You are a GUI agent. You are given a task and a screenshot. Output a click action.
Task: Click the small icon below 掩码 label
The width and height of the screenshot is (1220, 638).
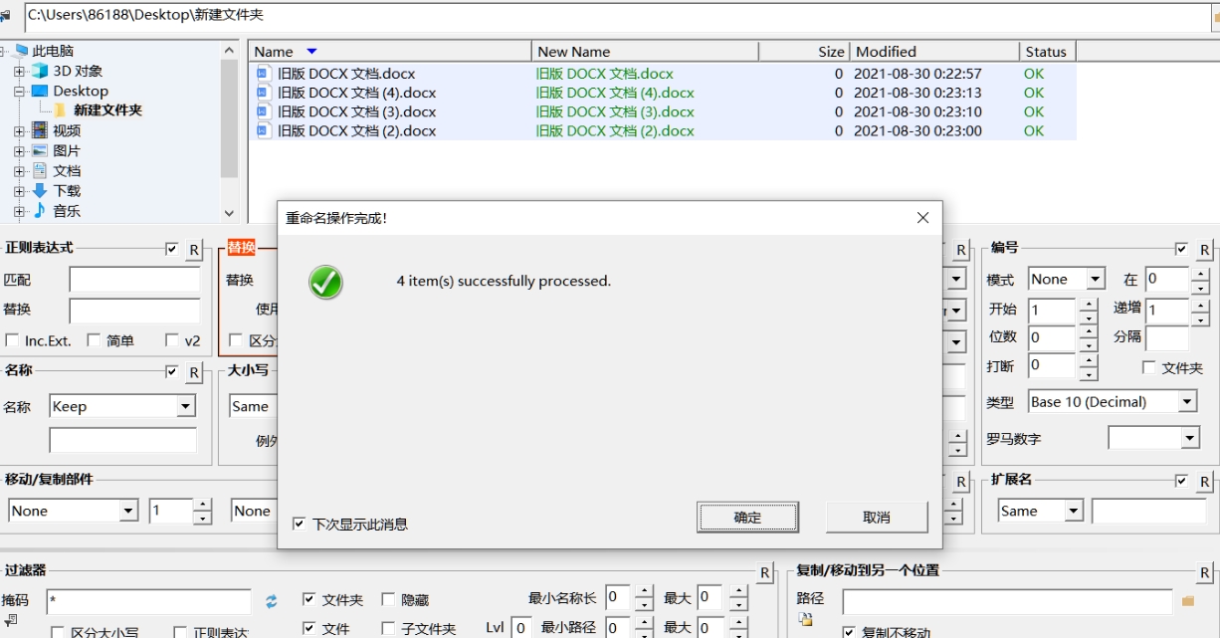pyautogui.click(x=11, y=620)
